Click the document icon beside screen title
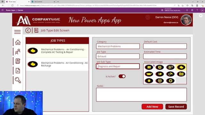Image resolution: width=205 pixels, height=115 pixels. pyautogui.click(x=36, y=30)
